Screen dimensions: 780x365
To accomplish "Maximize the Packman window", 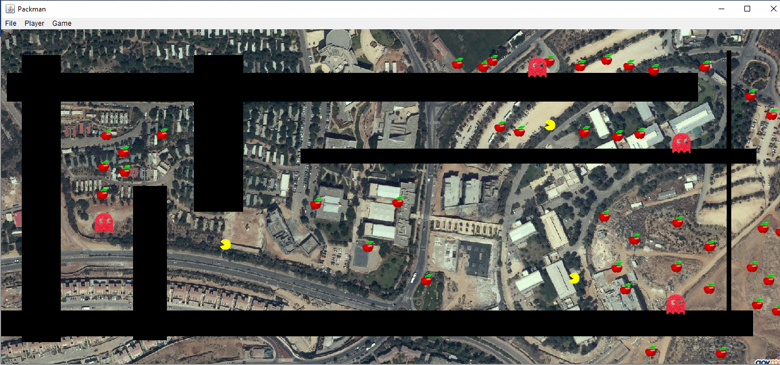I will (x=747, y=9).
